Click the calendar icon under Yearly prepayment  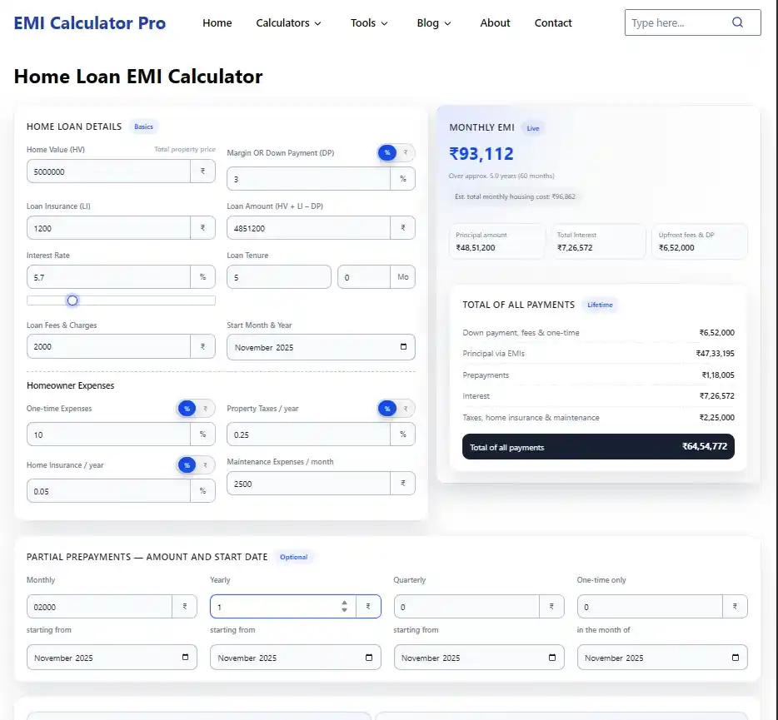[x=370, y=657]
